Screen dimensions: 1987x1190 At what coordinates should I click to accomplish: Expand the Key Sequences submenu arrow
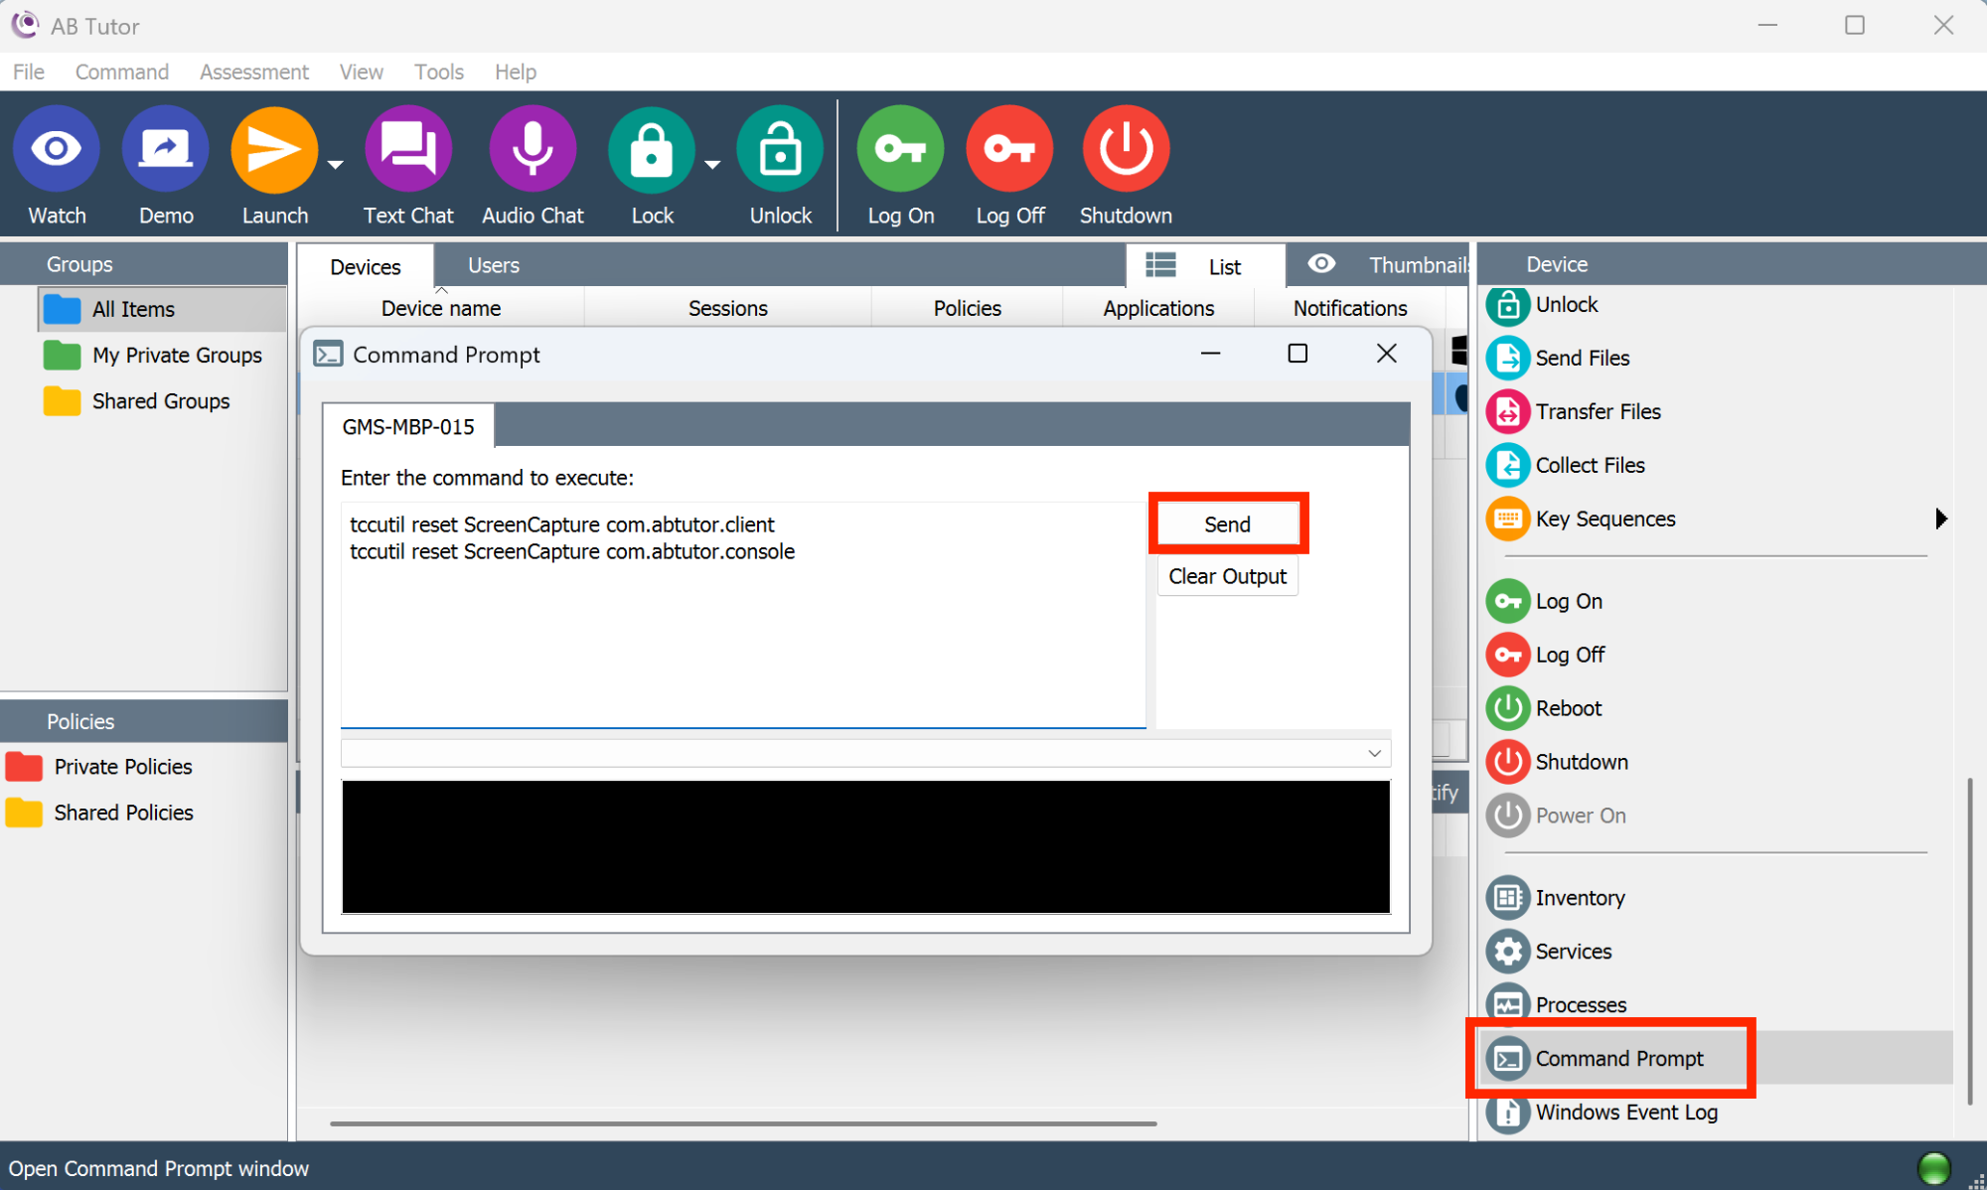pyautogui.click(x=1940, y=519)
